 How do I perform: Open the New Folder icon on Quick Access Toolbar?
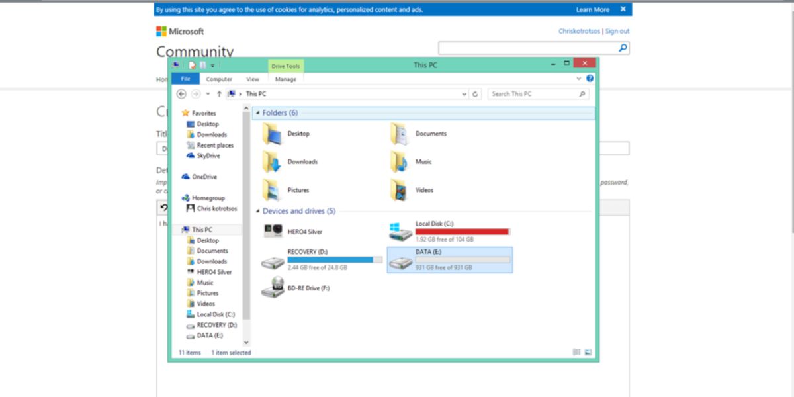pos(203,65)
